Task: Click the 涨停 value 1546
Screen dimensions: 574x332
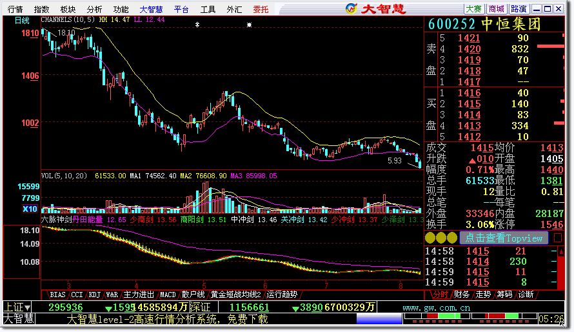Action: 551,224
